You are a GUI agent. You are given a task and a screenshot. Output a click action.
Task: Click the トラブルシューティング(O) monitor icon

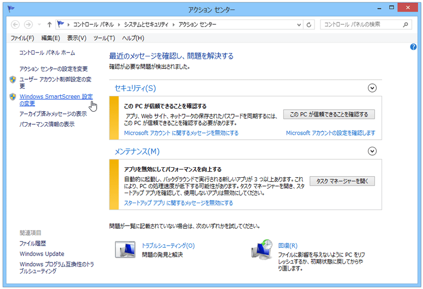click(x=125, y=250)
